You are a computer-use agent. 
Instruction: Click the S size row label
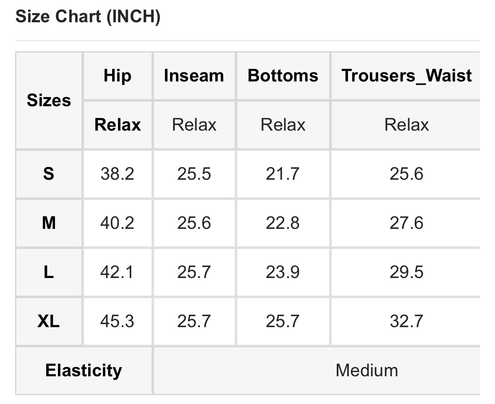click(x=49, y=173)
